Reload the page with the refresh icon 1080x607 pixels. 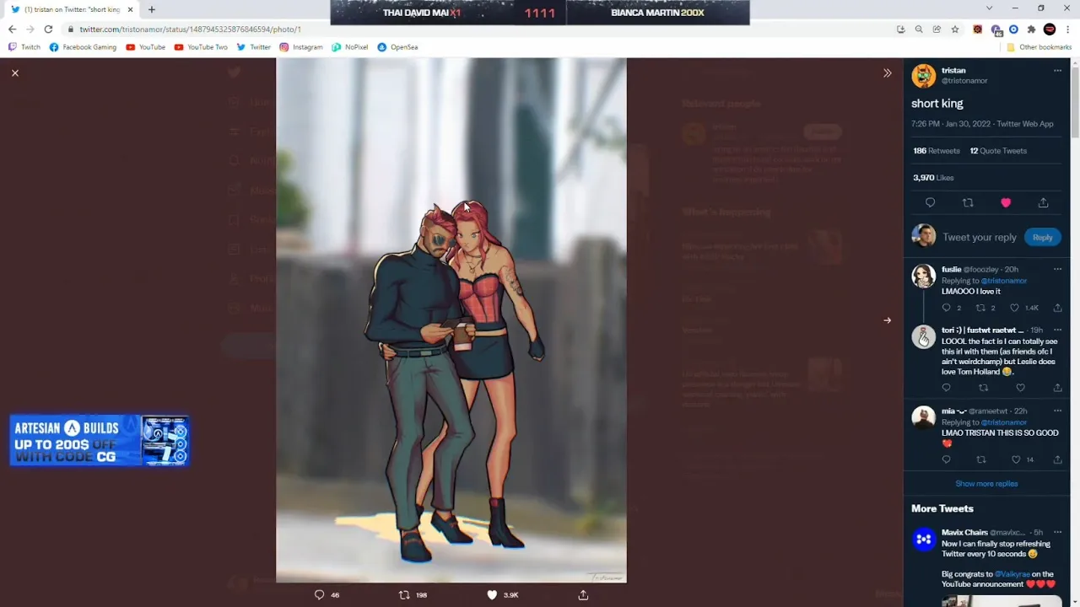(48, 30)
